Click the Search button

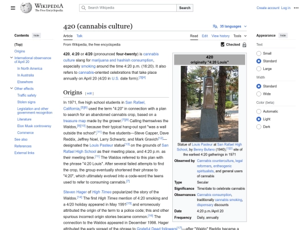[185, 8]
